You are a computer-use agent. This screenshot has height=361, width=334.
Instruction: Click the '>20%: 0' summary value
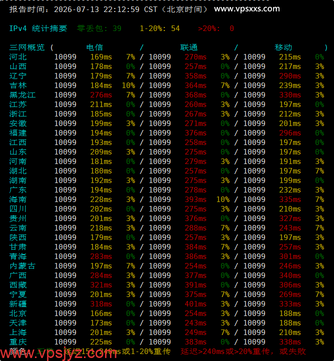(x=216, y=28)
